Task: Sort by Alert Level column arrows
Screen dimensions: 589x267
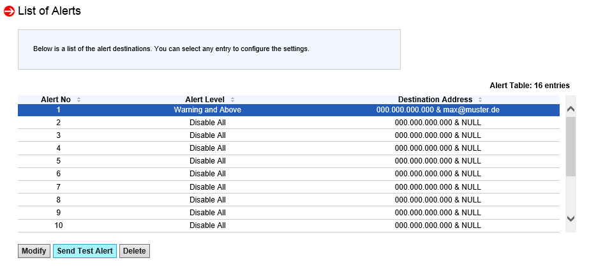Action: point(232,100)
